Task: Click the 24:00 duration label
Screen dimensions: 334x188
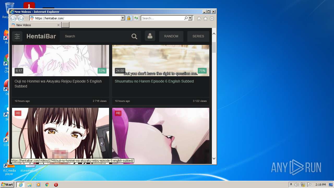Action: click(120, 70)
